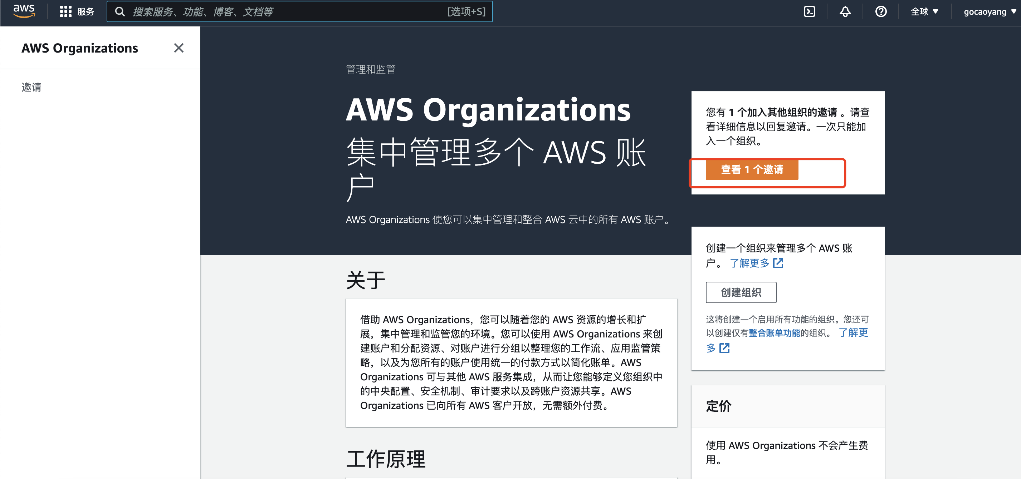Click the 查看 1 个邀请 button
1021x479 pixels.
(752, 169)
